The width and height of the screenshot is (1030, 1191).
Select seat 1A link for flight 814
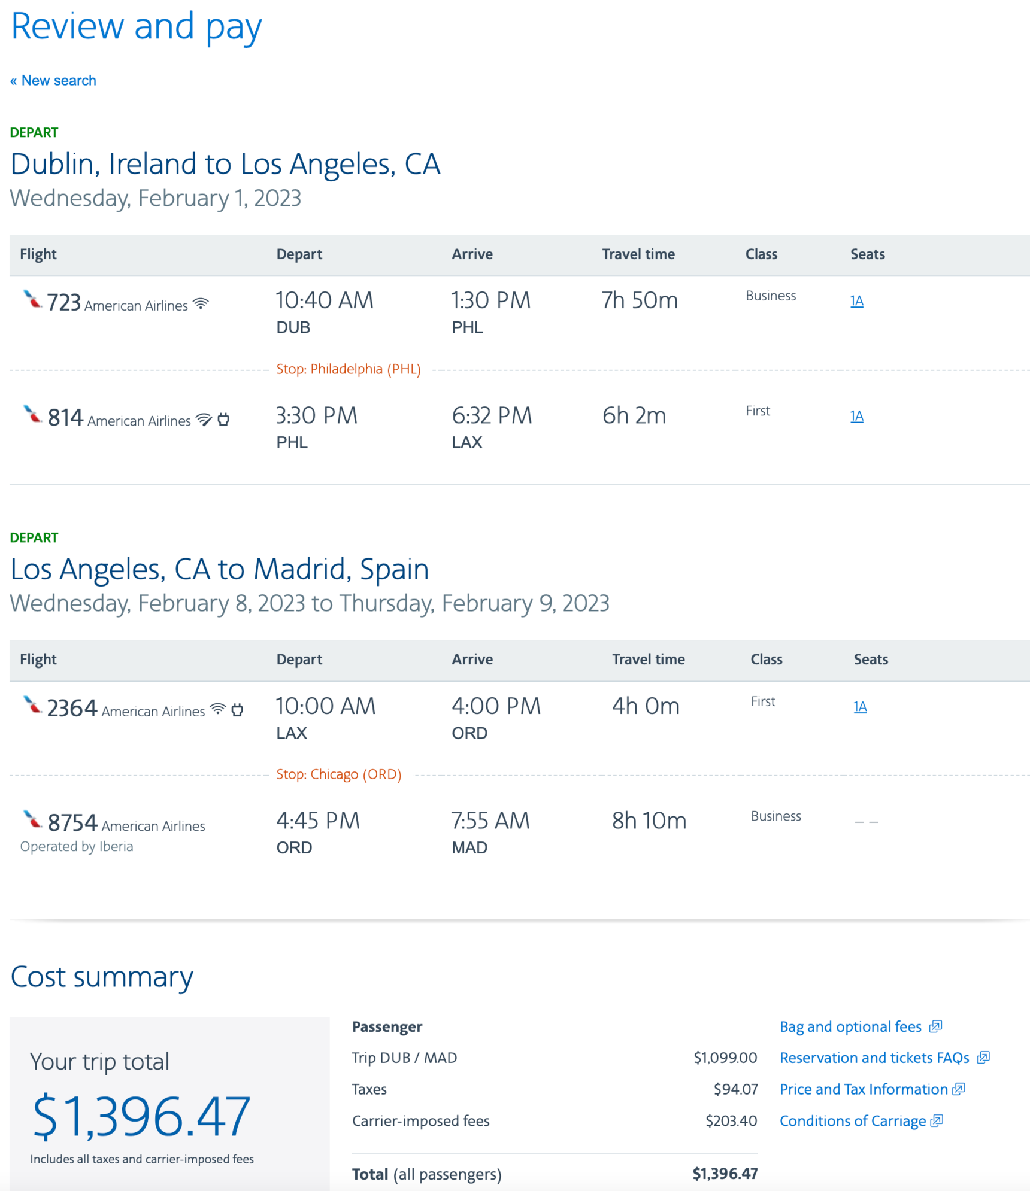[x=856, y=417]
